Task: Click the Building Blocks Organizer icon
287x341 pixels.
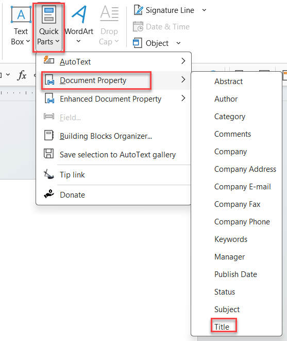Action: pos(48,135)
